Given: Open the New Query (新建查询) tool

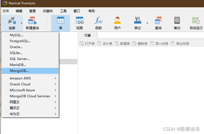Looking at the screenshot, I should 32,23.
